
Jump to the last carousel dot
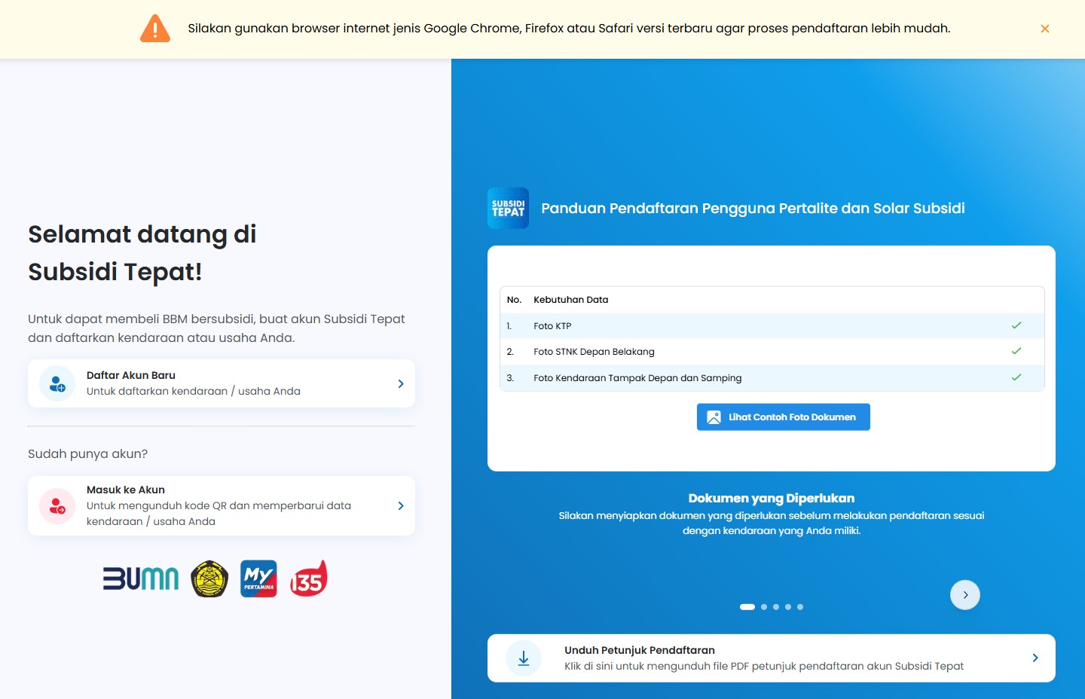[800, 607]
